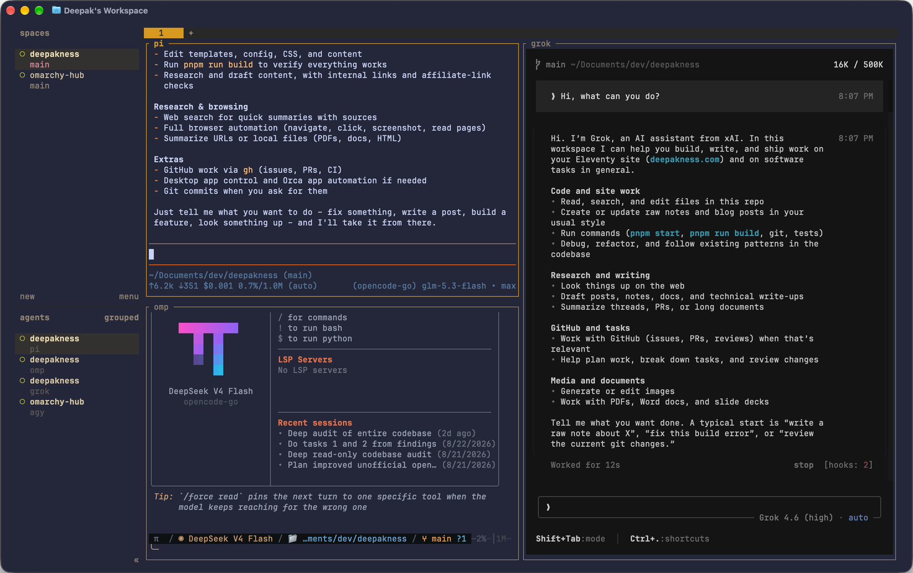Image resolution: width=913 pixels, height=573 pixels.
Task: Click 'Research & browsing' heading in pi pane
Action: point(201,107)
